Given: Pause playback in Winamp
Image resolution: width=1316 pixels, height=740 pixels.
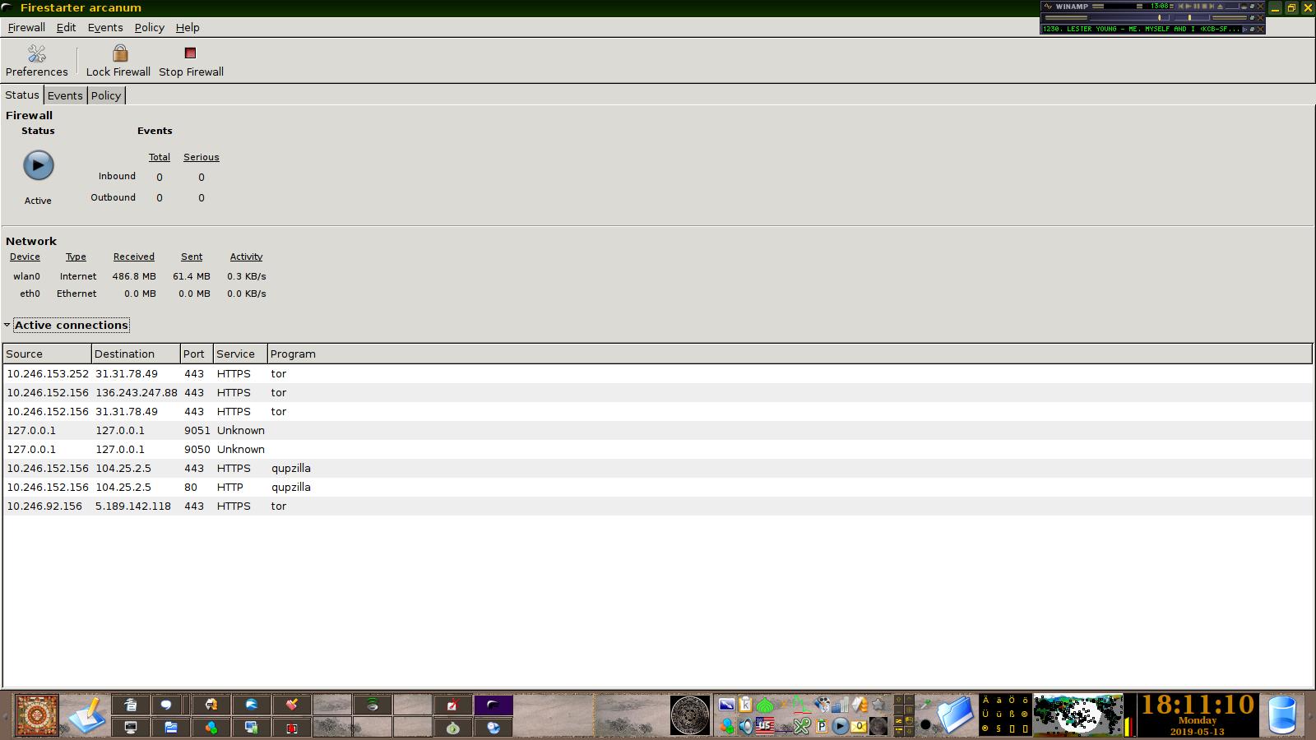Looking at the screenshot, I should point(1197,7).
